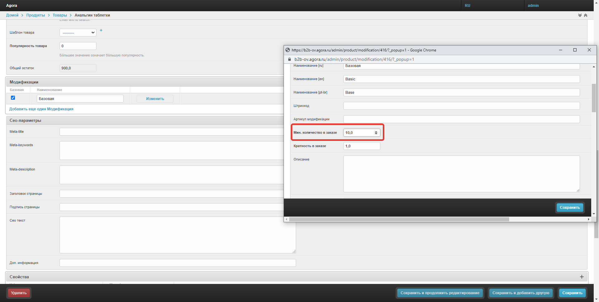Click the Кратность в заказе input field

pos(362,146)
